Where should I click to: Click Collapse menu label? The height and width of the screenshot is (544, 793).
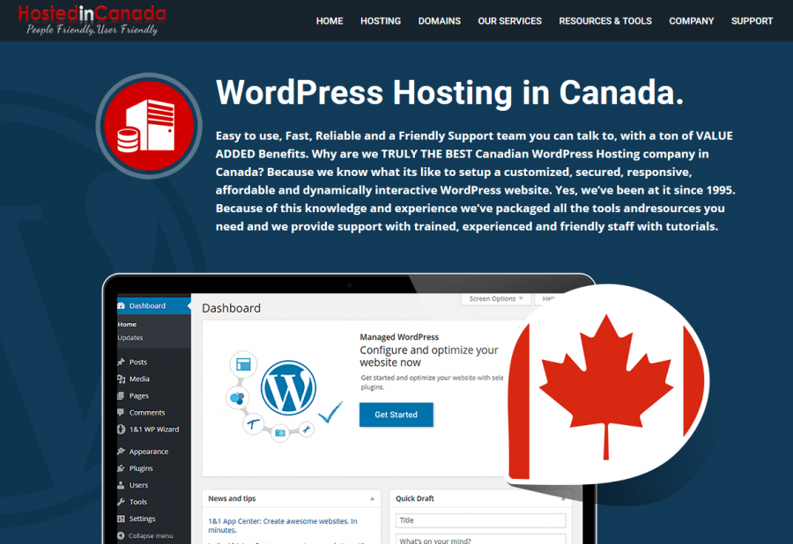tap(150, 535)
